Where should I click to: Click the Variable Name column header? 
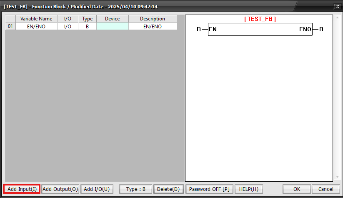click(36, 19)
